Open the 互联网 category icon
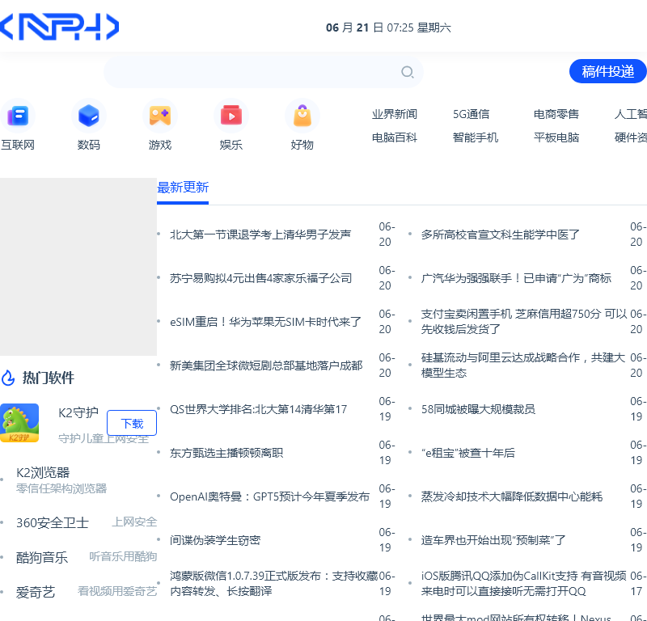 18,116
